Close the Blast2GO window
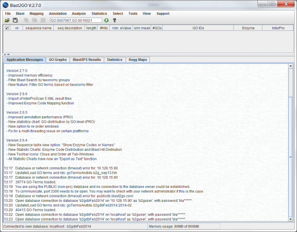 (x=286, y=4)
